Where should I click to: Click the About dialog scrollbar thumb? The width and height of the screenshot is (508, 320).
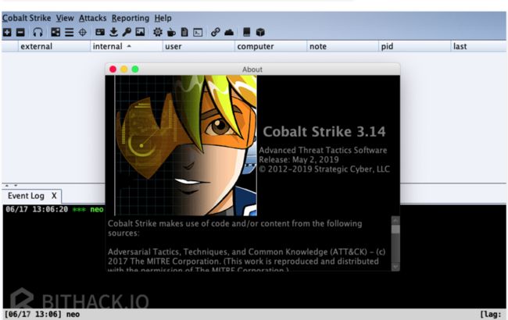395,229
